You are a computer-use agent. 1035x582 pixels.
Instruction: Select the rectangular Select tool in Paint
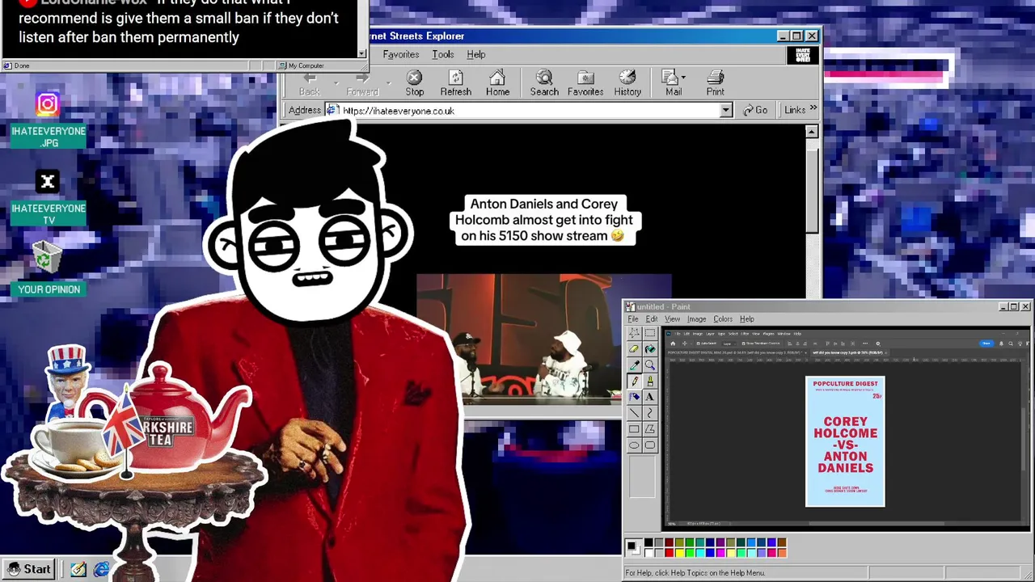pos(650,332)
